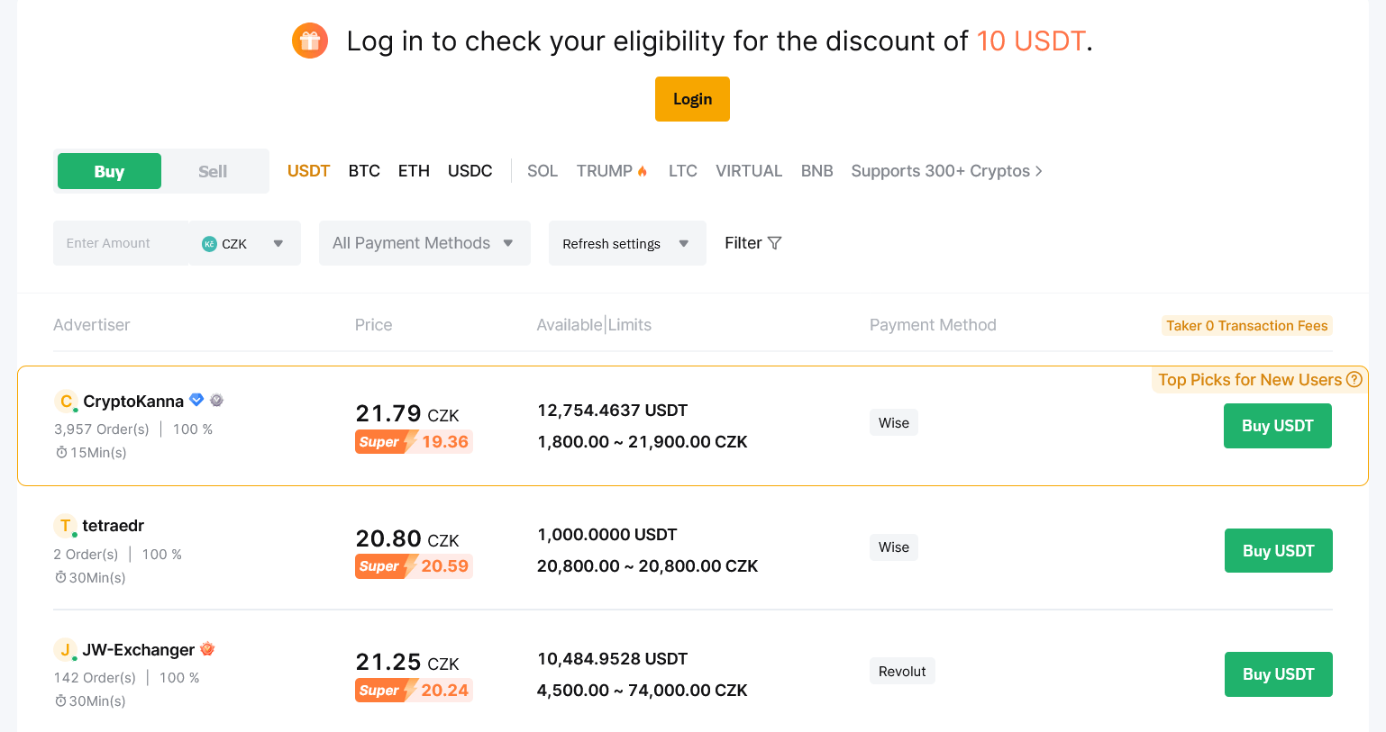Open the Top Picks for New Users help icon

[1354, 379]
